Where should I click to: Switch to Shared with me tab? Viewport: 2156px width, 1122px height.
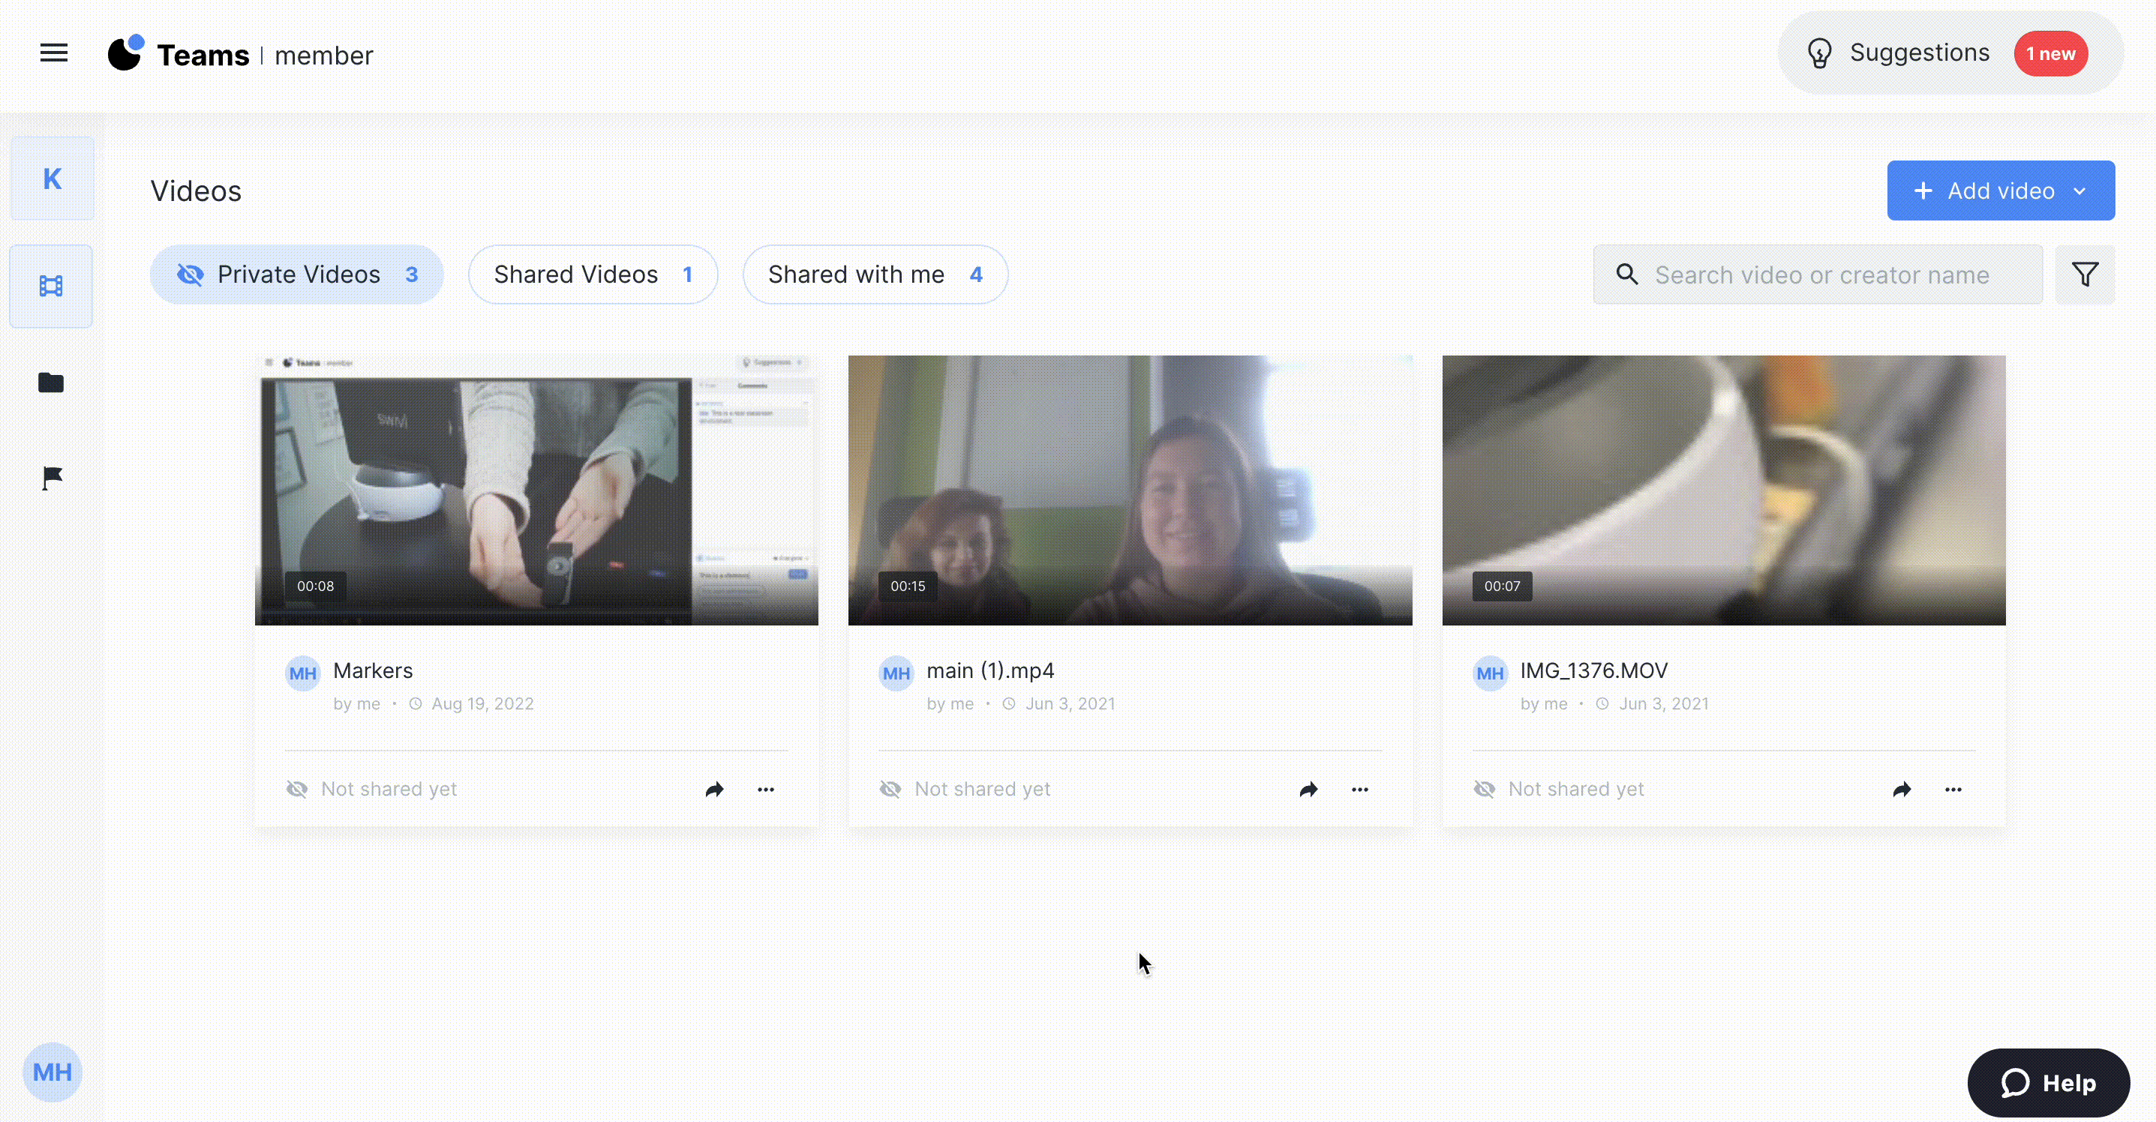(875, 274)
